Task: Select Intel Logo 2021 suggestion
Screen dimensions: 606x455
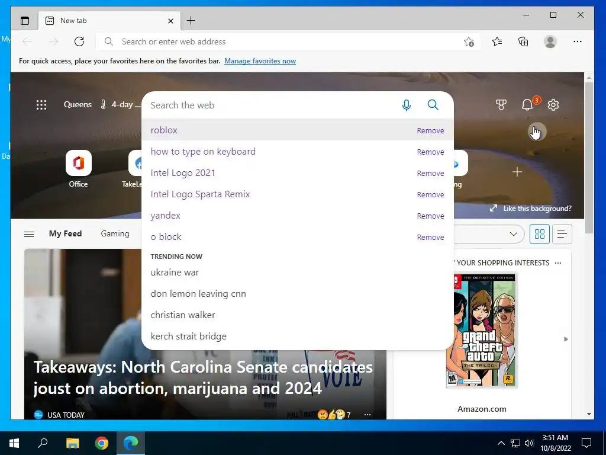Action: pos(298,173)
